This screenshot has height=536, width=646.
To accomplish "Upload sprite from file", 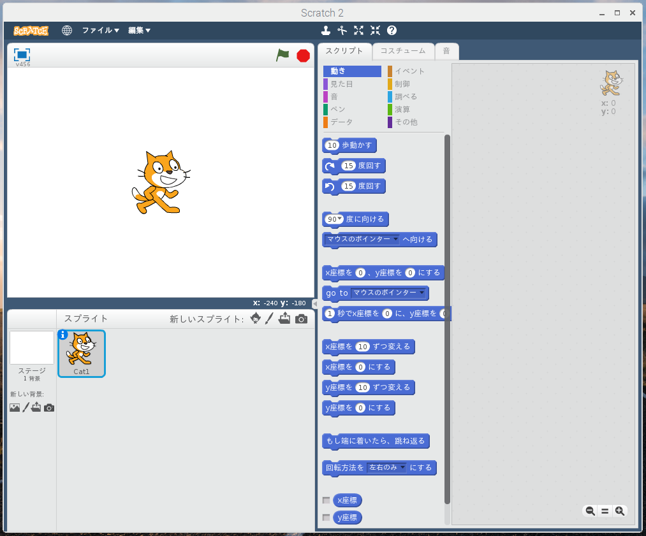I will pyautogui.click(x=284, y=318).
